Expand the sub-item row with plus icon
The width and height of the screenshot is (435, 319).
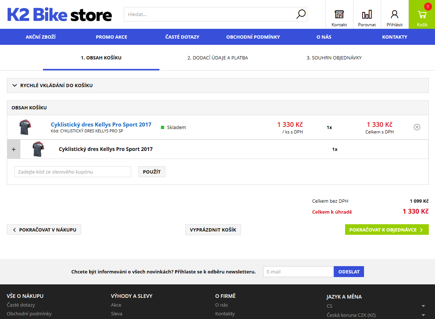coord(13,149)
